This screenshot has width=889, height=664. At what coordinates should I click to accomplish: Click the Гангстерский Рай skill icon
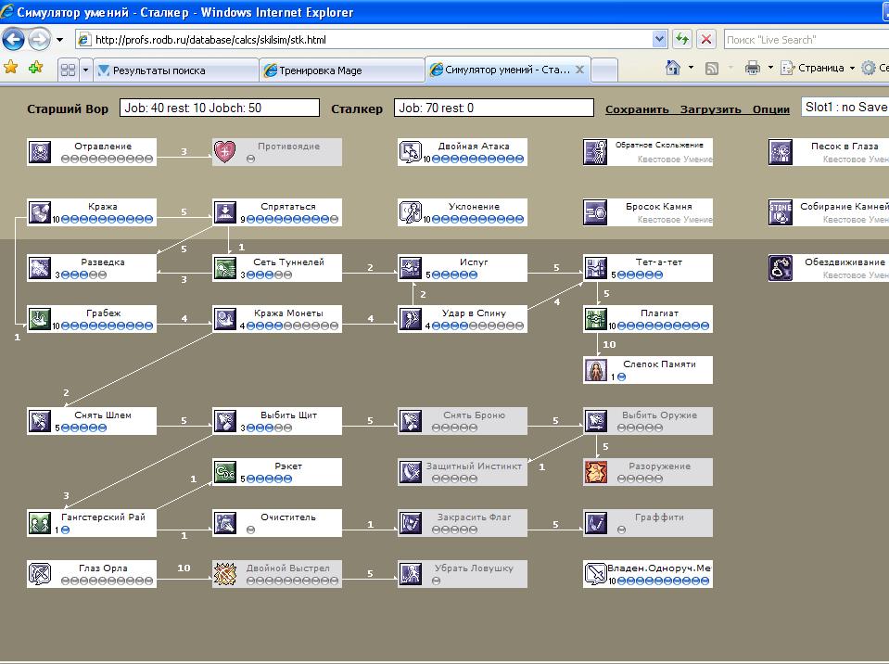coord(40,523)
